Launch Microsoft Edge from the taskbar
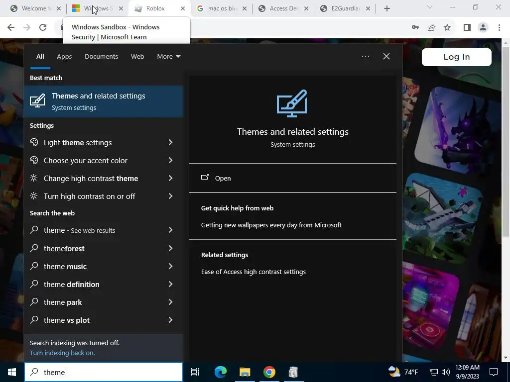The width and height of the screenshot is (510, 382). pyautogui.click(x=221, y=372)
